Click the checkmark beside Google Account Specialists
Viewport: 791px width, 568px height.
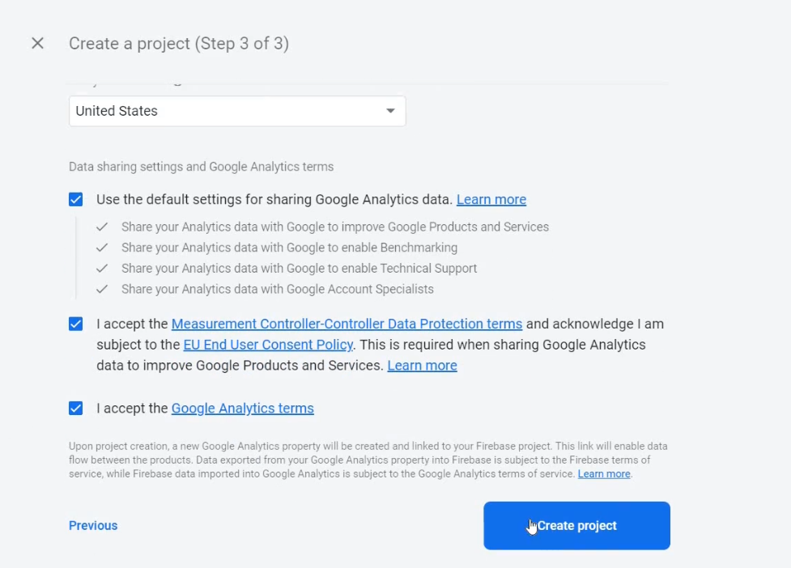102,290
